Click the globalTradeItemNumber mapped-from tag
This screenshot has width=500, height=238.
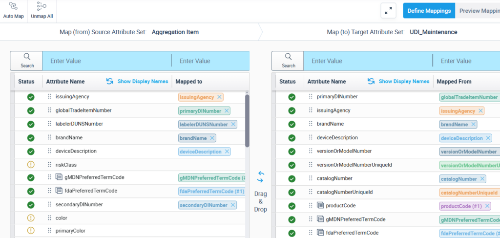(x=469, y=97)
